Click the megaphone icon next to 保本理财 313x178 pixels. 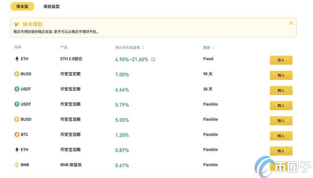[16, 24]
